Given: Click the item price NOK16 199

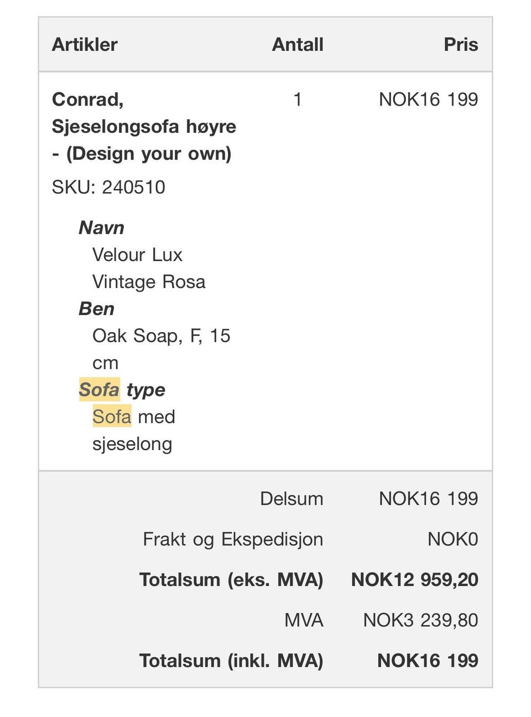Looking at the screenshot, I should pyautogui.click(x=428, y=100).
